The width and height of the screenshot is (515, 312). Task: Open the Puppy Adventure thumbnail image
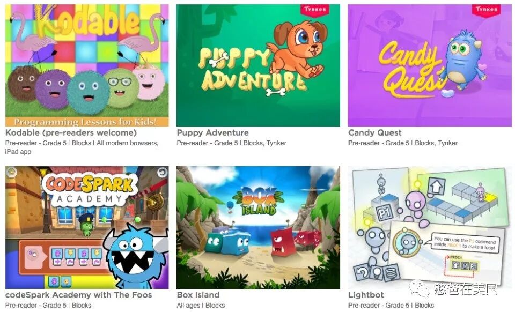(x=258, y=65)
